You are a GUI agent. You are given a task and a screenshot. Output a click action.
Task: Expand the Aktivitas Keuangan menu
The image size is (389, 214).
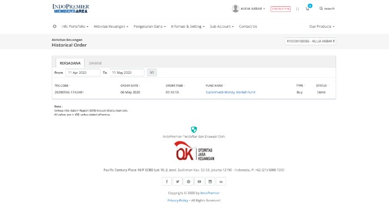(111, 26)
